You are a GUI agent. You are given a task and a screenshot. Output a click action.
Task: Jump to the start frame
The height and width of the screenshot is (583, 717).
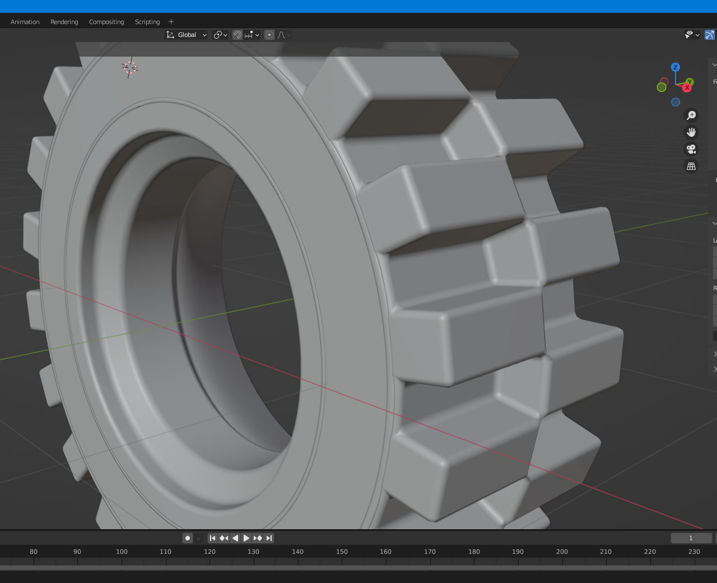(x=213, y=538)
